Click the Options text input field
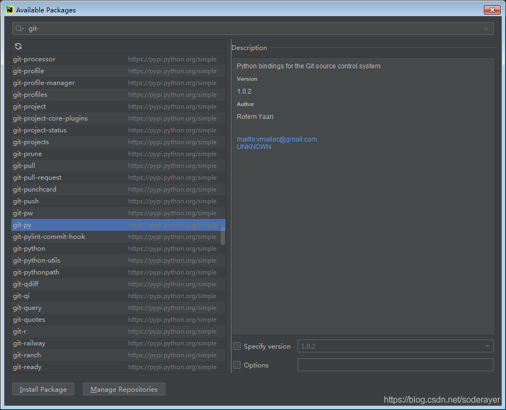506x410 pixels. click(396, 365)
